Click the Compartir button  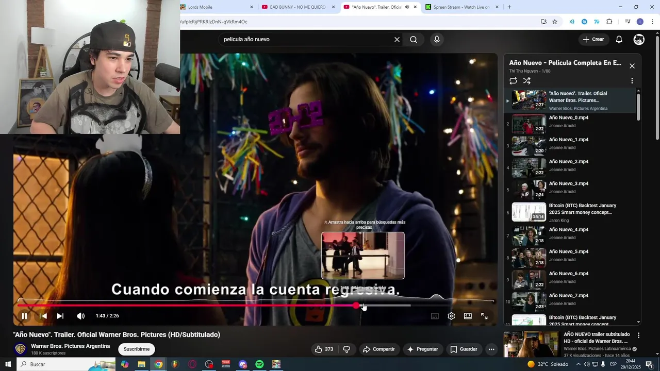(379, 349)
